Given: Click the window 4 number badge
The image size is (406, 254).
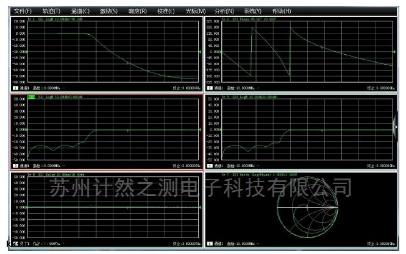Looking at the screenshot, I should [210, 165].
